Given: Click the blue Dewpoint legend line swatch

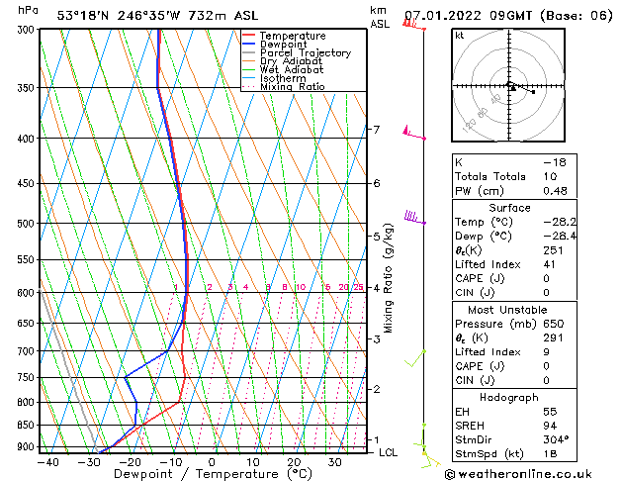Looking at the screenshot, I should click(249, 44).
